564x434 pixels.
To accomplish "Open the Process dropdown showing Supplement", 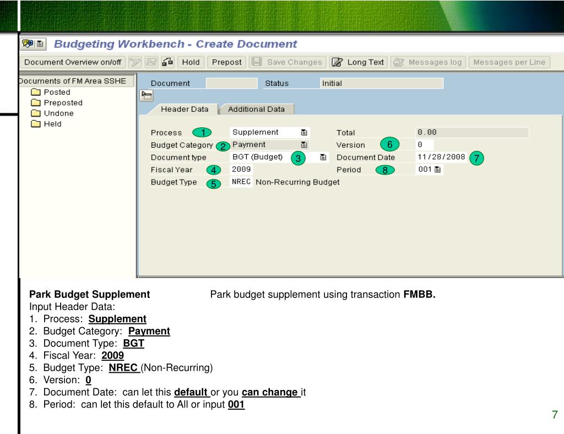I will [304, 132].
